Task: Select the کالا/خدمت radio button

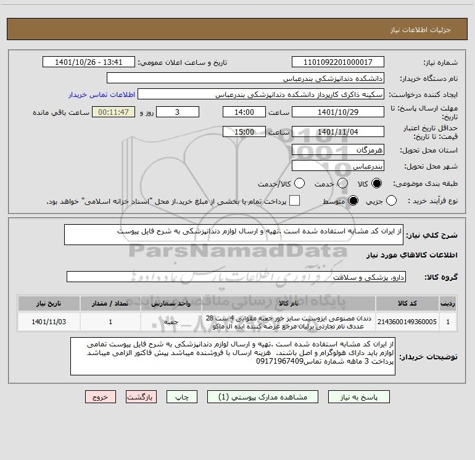Action: click(x=299, y=183)
